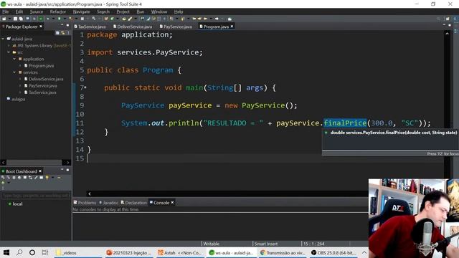Collapse the src folder node
The image size is (459, 258).
[x=9, y=52]
